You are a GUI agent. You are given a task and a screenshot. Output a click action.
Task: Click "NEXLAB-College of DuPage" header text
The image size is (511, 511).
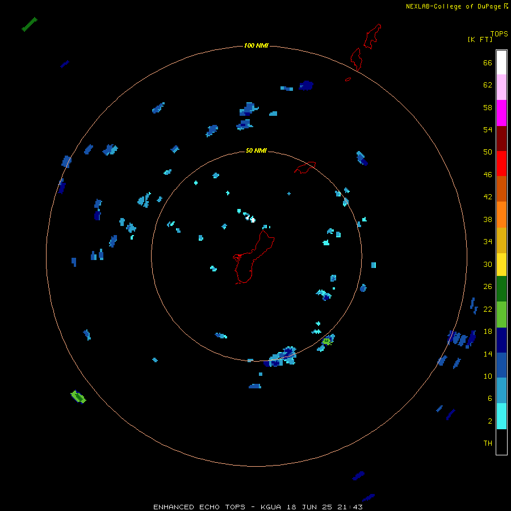coord(453,6)
